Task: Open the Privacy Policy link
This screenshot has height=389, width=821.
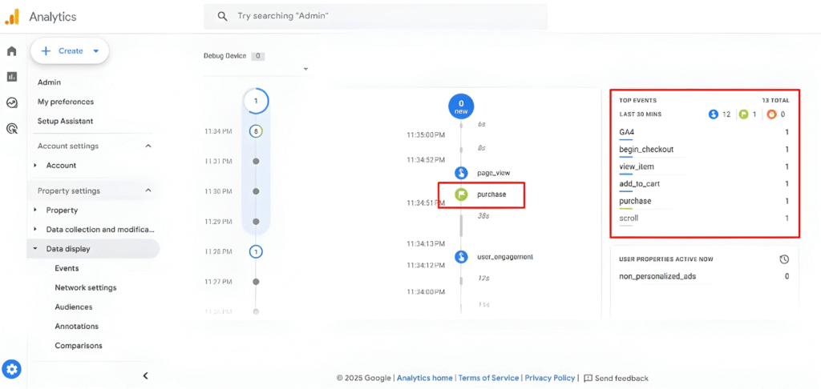Action: click(x=550, y=378)
